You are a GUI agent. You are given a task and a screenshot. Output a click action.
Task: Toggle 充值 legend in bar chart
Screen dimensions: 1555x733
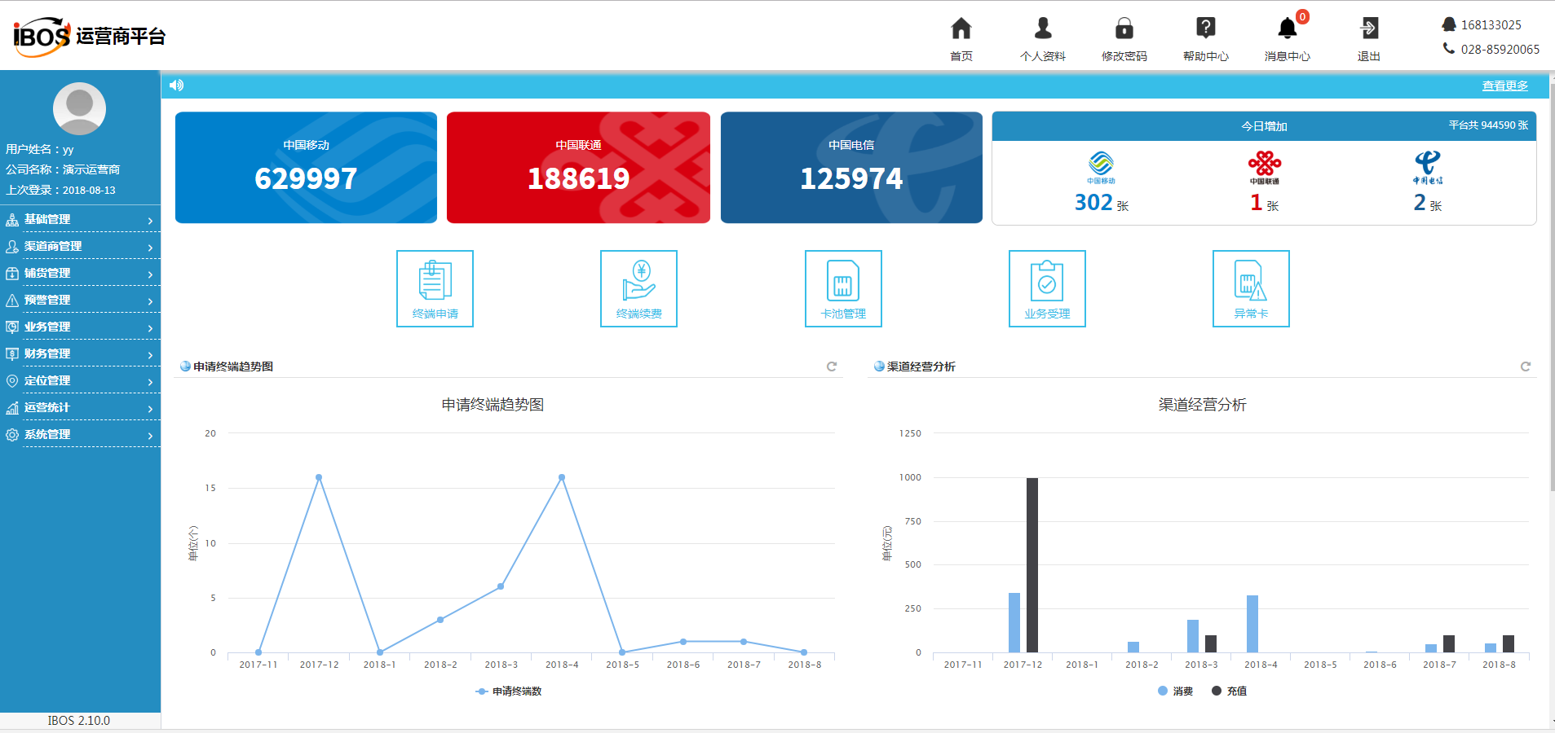[x=1229, y=691]
